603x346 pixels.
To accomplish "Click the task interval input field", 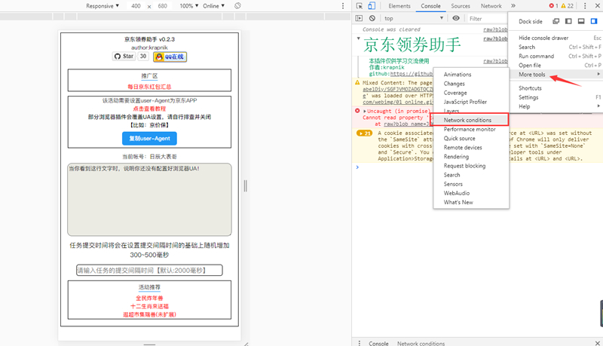I will 149,271.
